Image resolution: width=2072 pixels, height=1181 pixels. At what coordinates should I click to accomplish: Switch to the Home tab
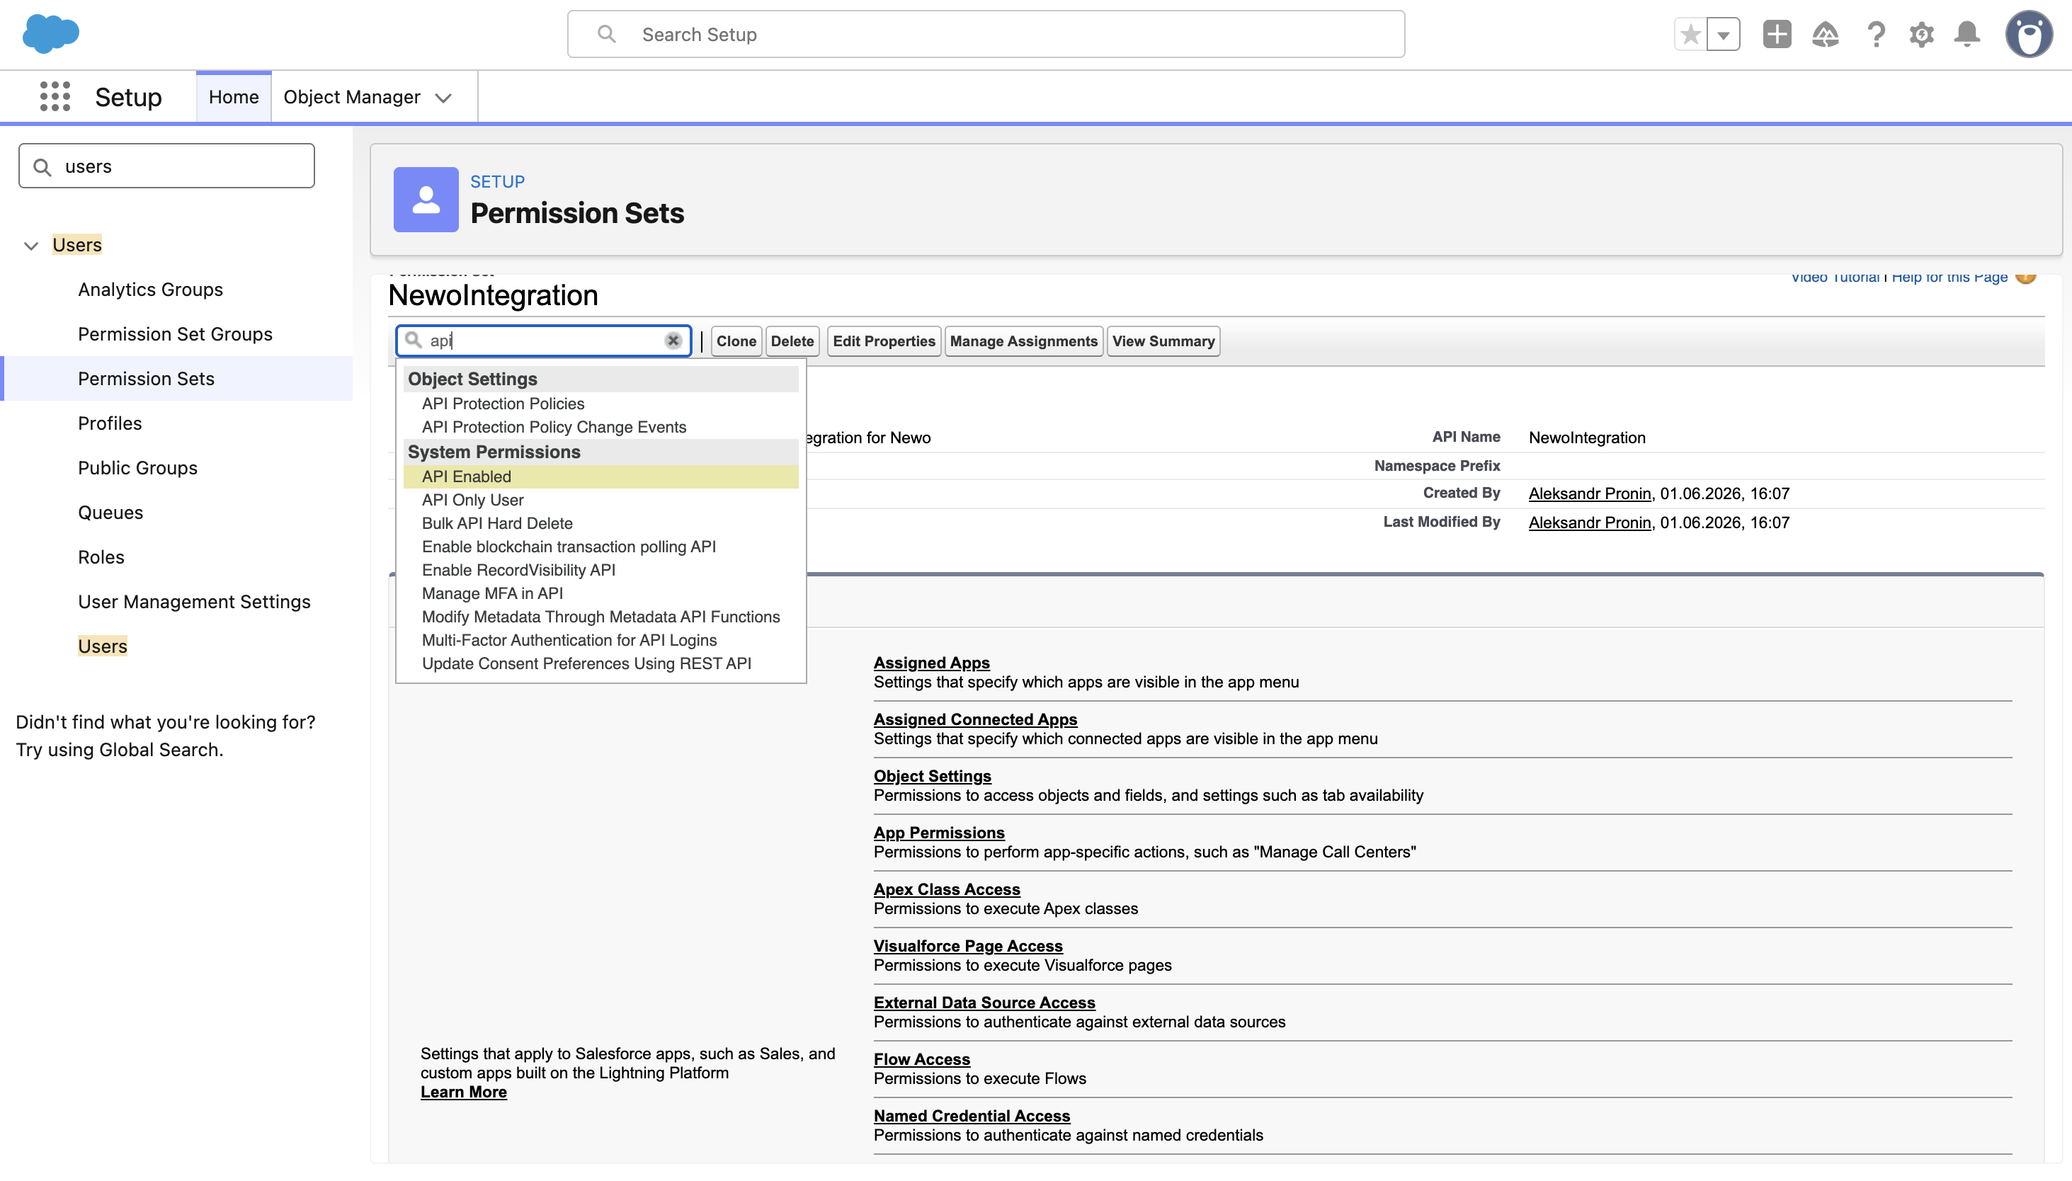pos(234,96)
